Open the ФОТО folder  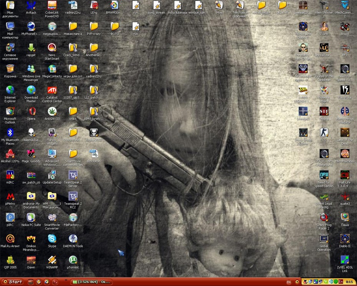115,29
